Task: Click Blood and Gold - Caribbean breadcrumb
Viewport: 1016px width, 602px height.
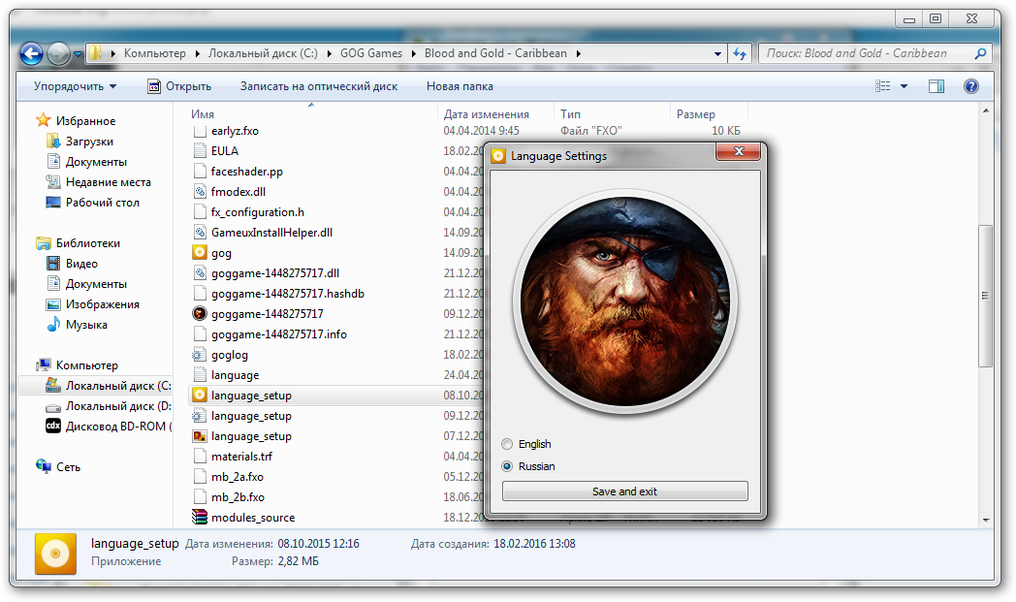Action: (x=495, y=53)
